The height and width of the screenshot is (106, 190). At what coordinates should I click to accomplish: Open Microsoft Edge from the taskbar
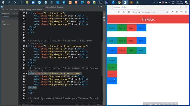(x=82, y=2)
